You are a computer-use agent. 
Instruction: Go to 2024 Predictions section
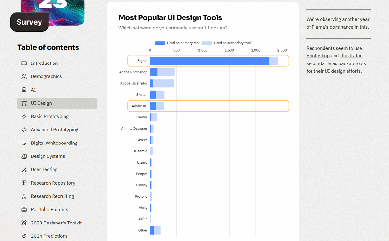[57, 236]
